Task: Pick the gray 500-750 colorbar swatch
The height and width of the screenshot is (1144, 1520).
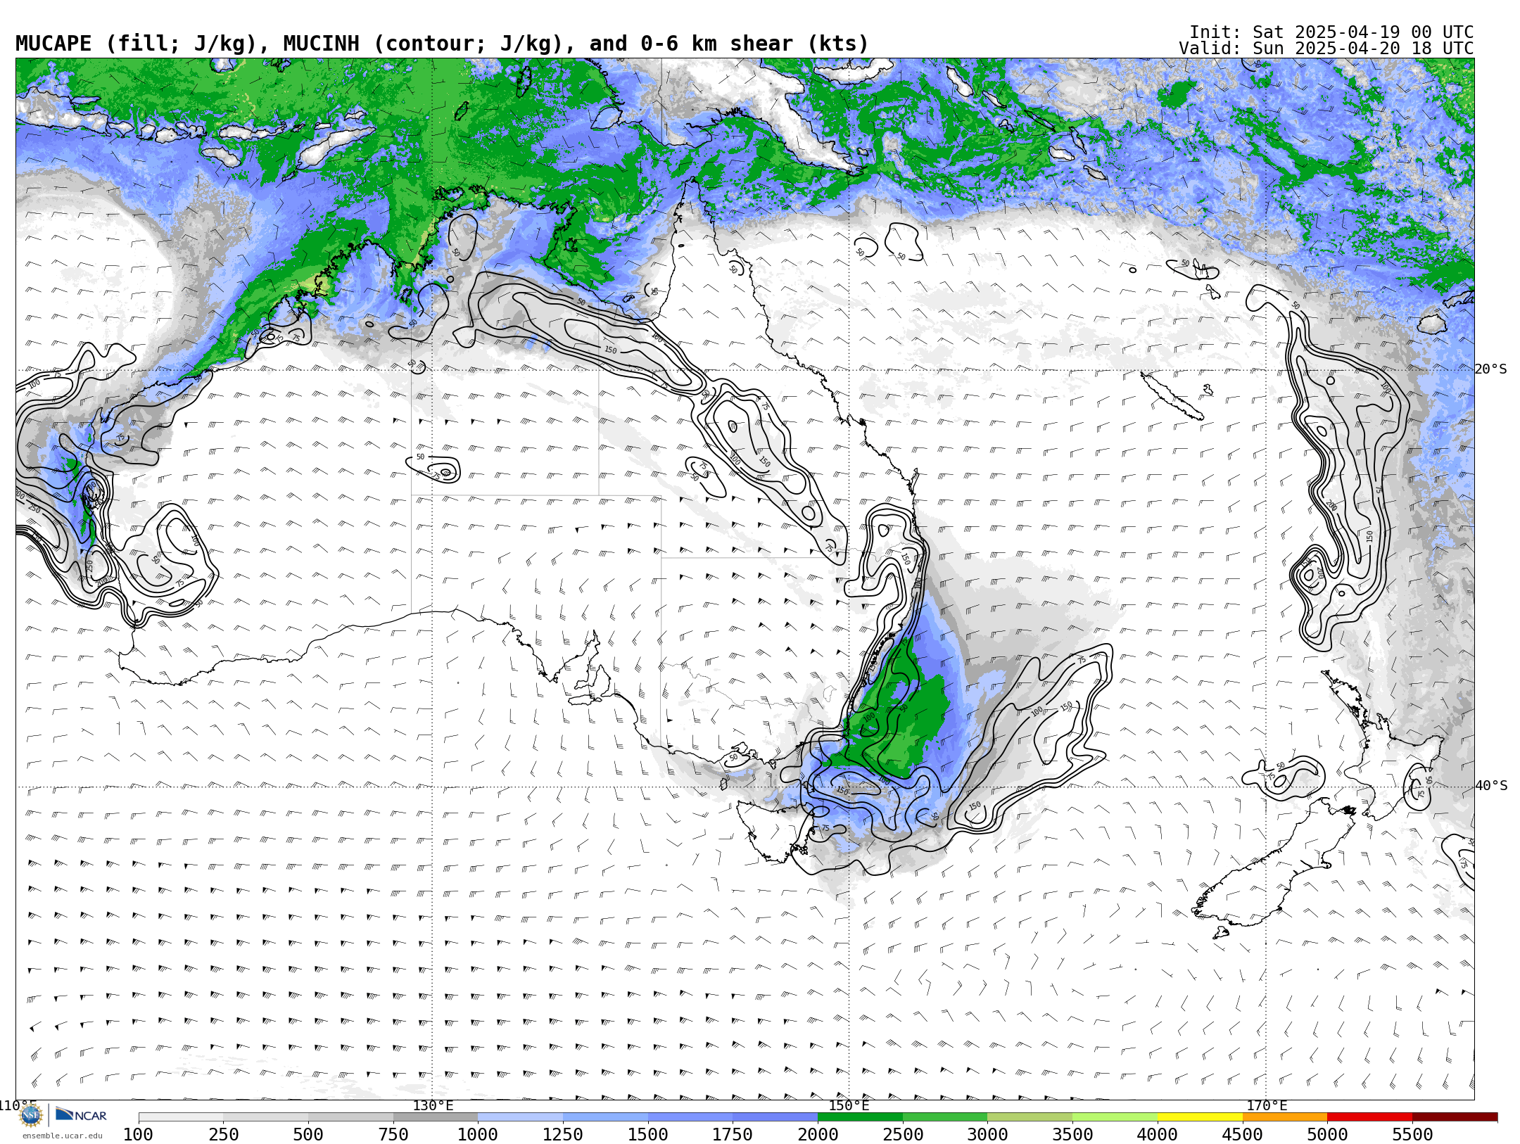Action: 350,1117
